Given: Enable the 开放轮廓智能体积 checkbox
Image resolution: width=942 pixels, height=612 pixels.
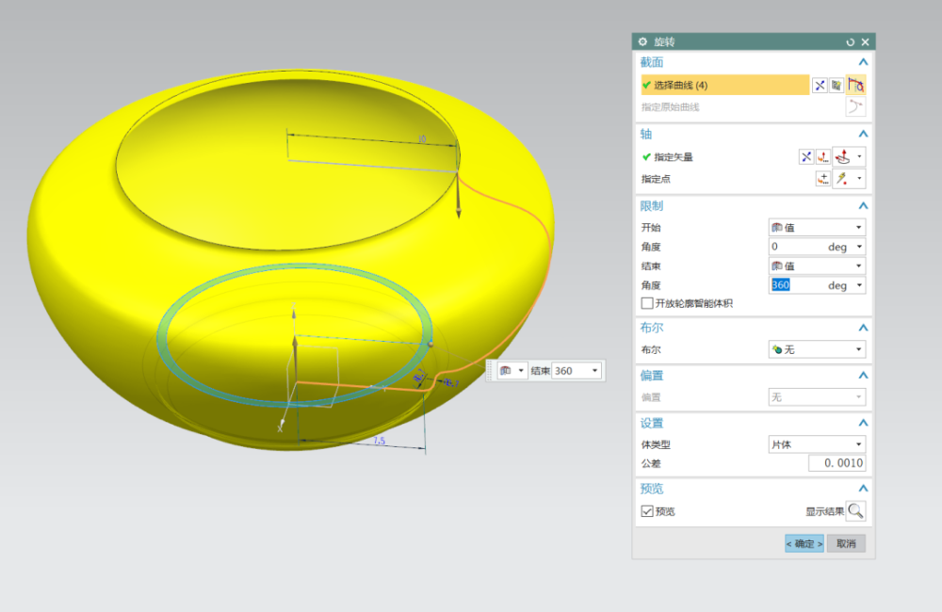Looking at the screenshot, I should pyautogui.click(x=647, y=303).
